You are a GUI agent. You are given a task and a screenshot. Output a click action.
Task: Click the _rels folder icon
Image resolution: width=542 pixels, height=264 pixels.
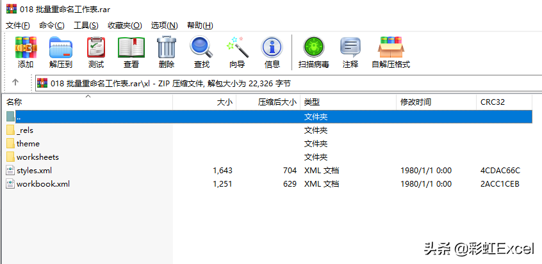(x=10, y=130)
